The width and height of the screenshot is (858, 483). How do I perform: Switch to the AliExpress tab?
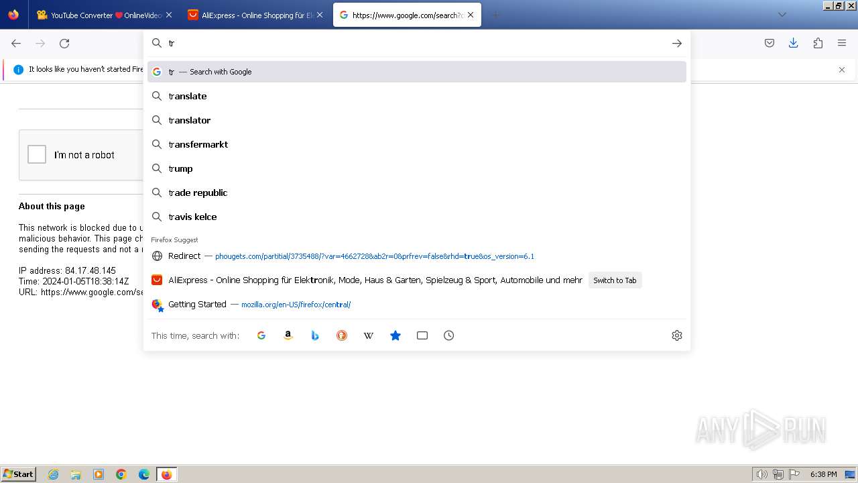(255, 15)
